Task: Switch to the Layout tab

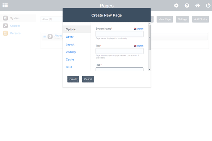Action: click(x=70, y=44)
